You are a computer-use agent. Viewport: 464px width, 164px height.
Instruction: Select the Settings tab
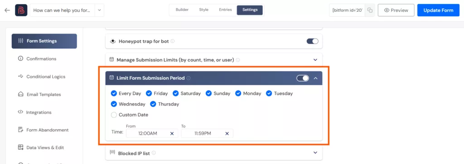pos(250,10)
